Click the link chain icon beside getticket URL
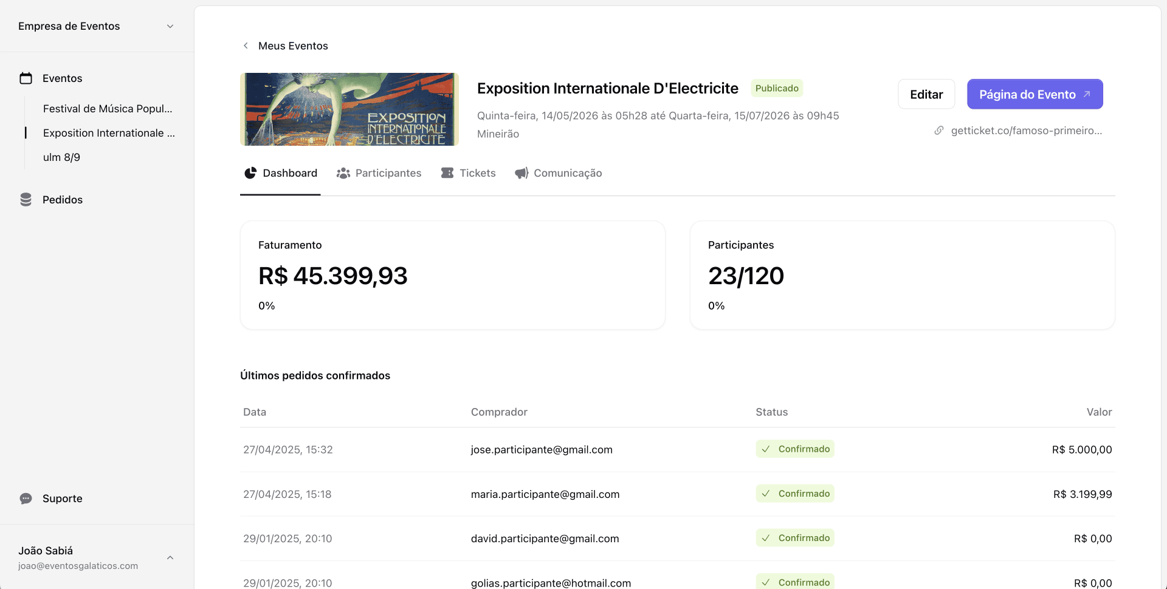This screenshot has width=1167, height=589. point(939,131)
